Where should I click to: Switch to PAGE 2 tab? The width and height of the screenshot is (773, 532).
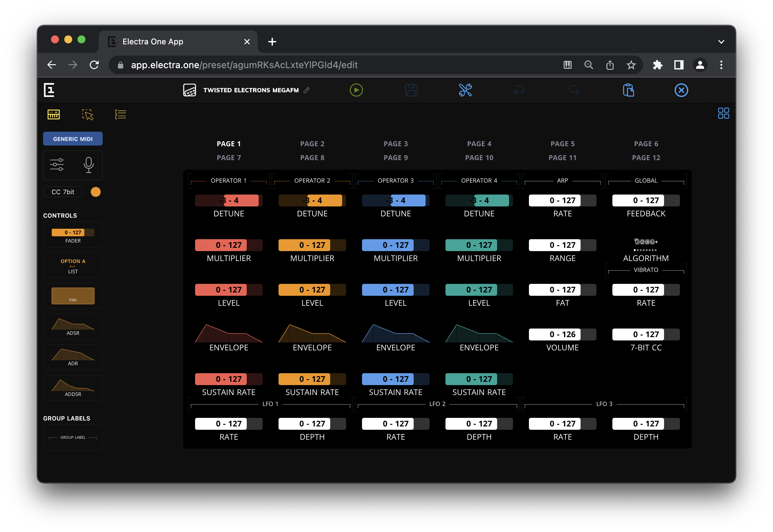(x=312, y=144)
